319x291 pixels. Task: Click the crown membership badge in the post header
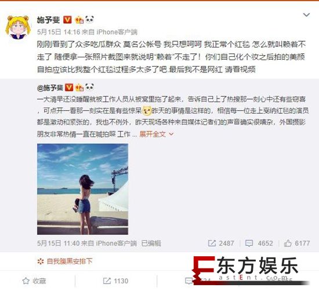(x=79, y=20)
